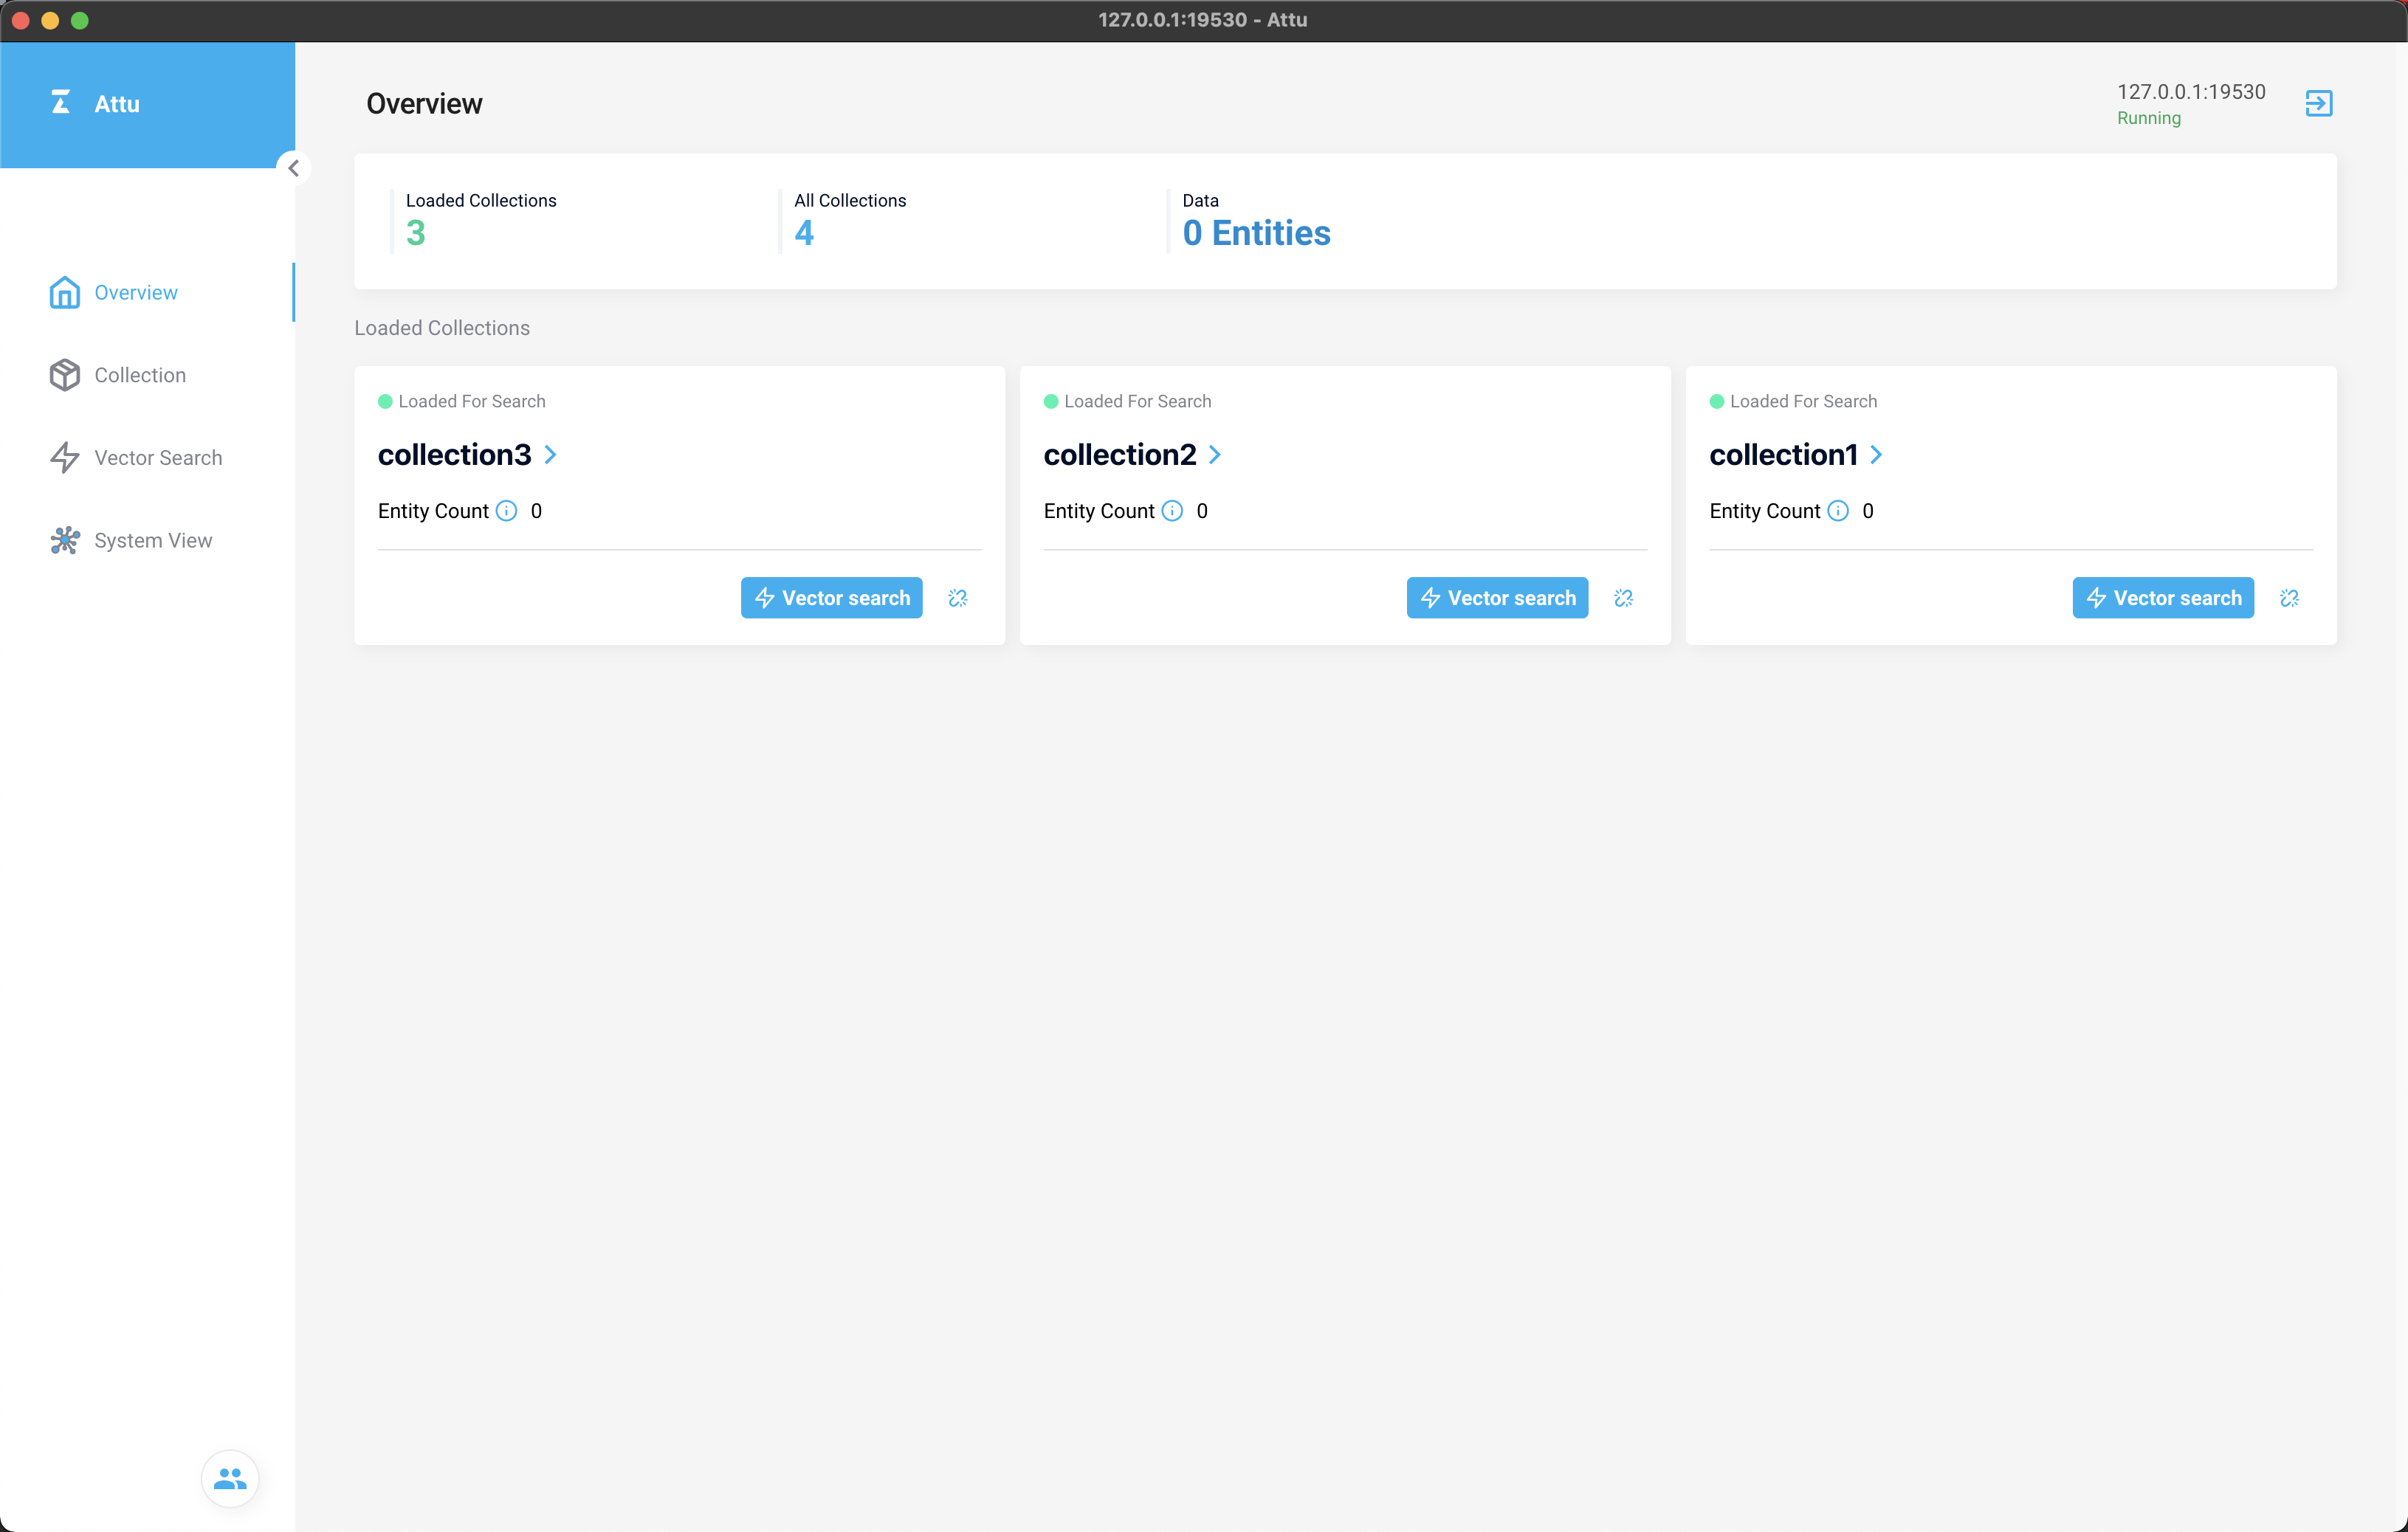Release collection3 using the unlink icon

click(x=957, y=598)
